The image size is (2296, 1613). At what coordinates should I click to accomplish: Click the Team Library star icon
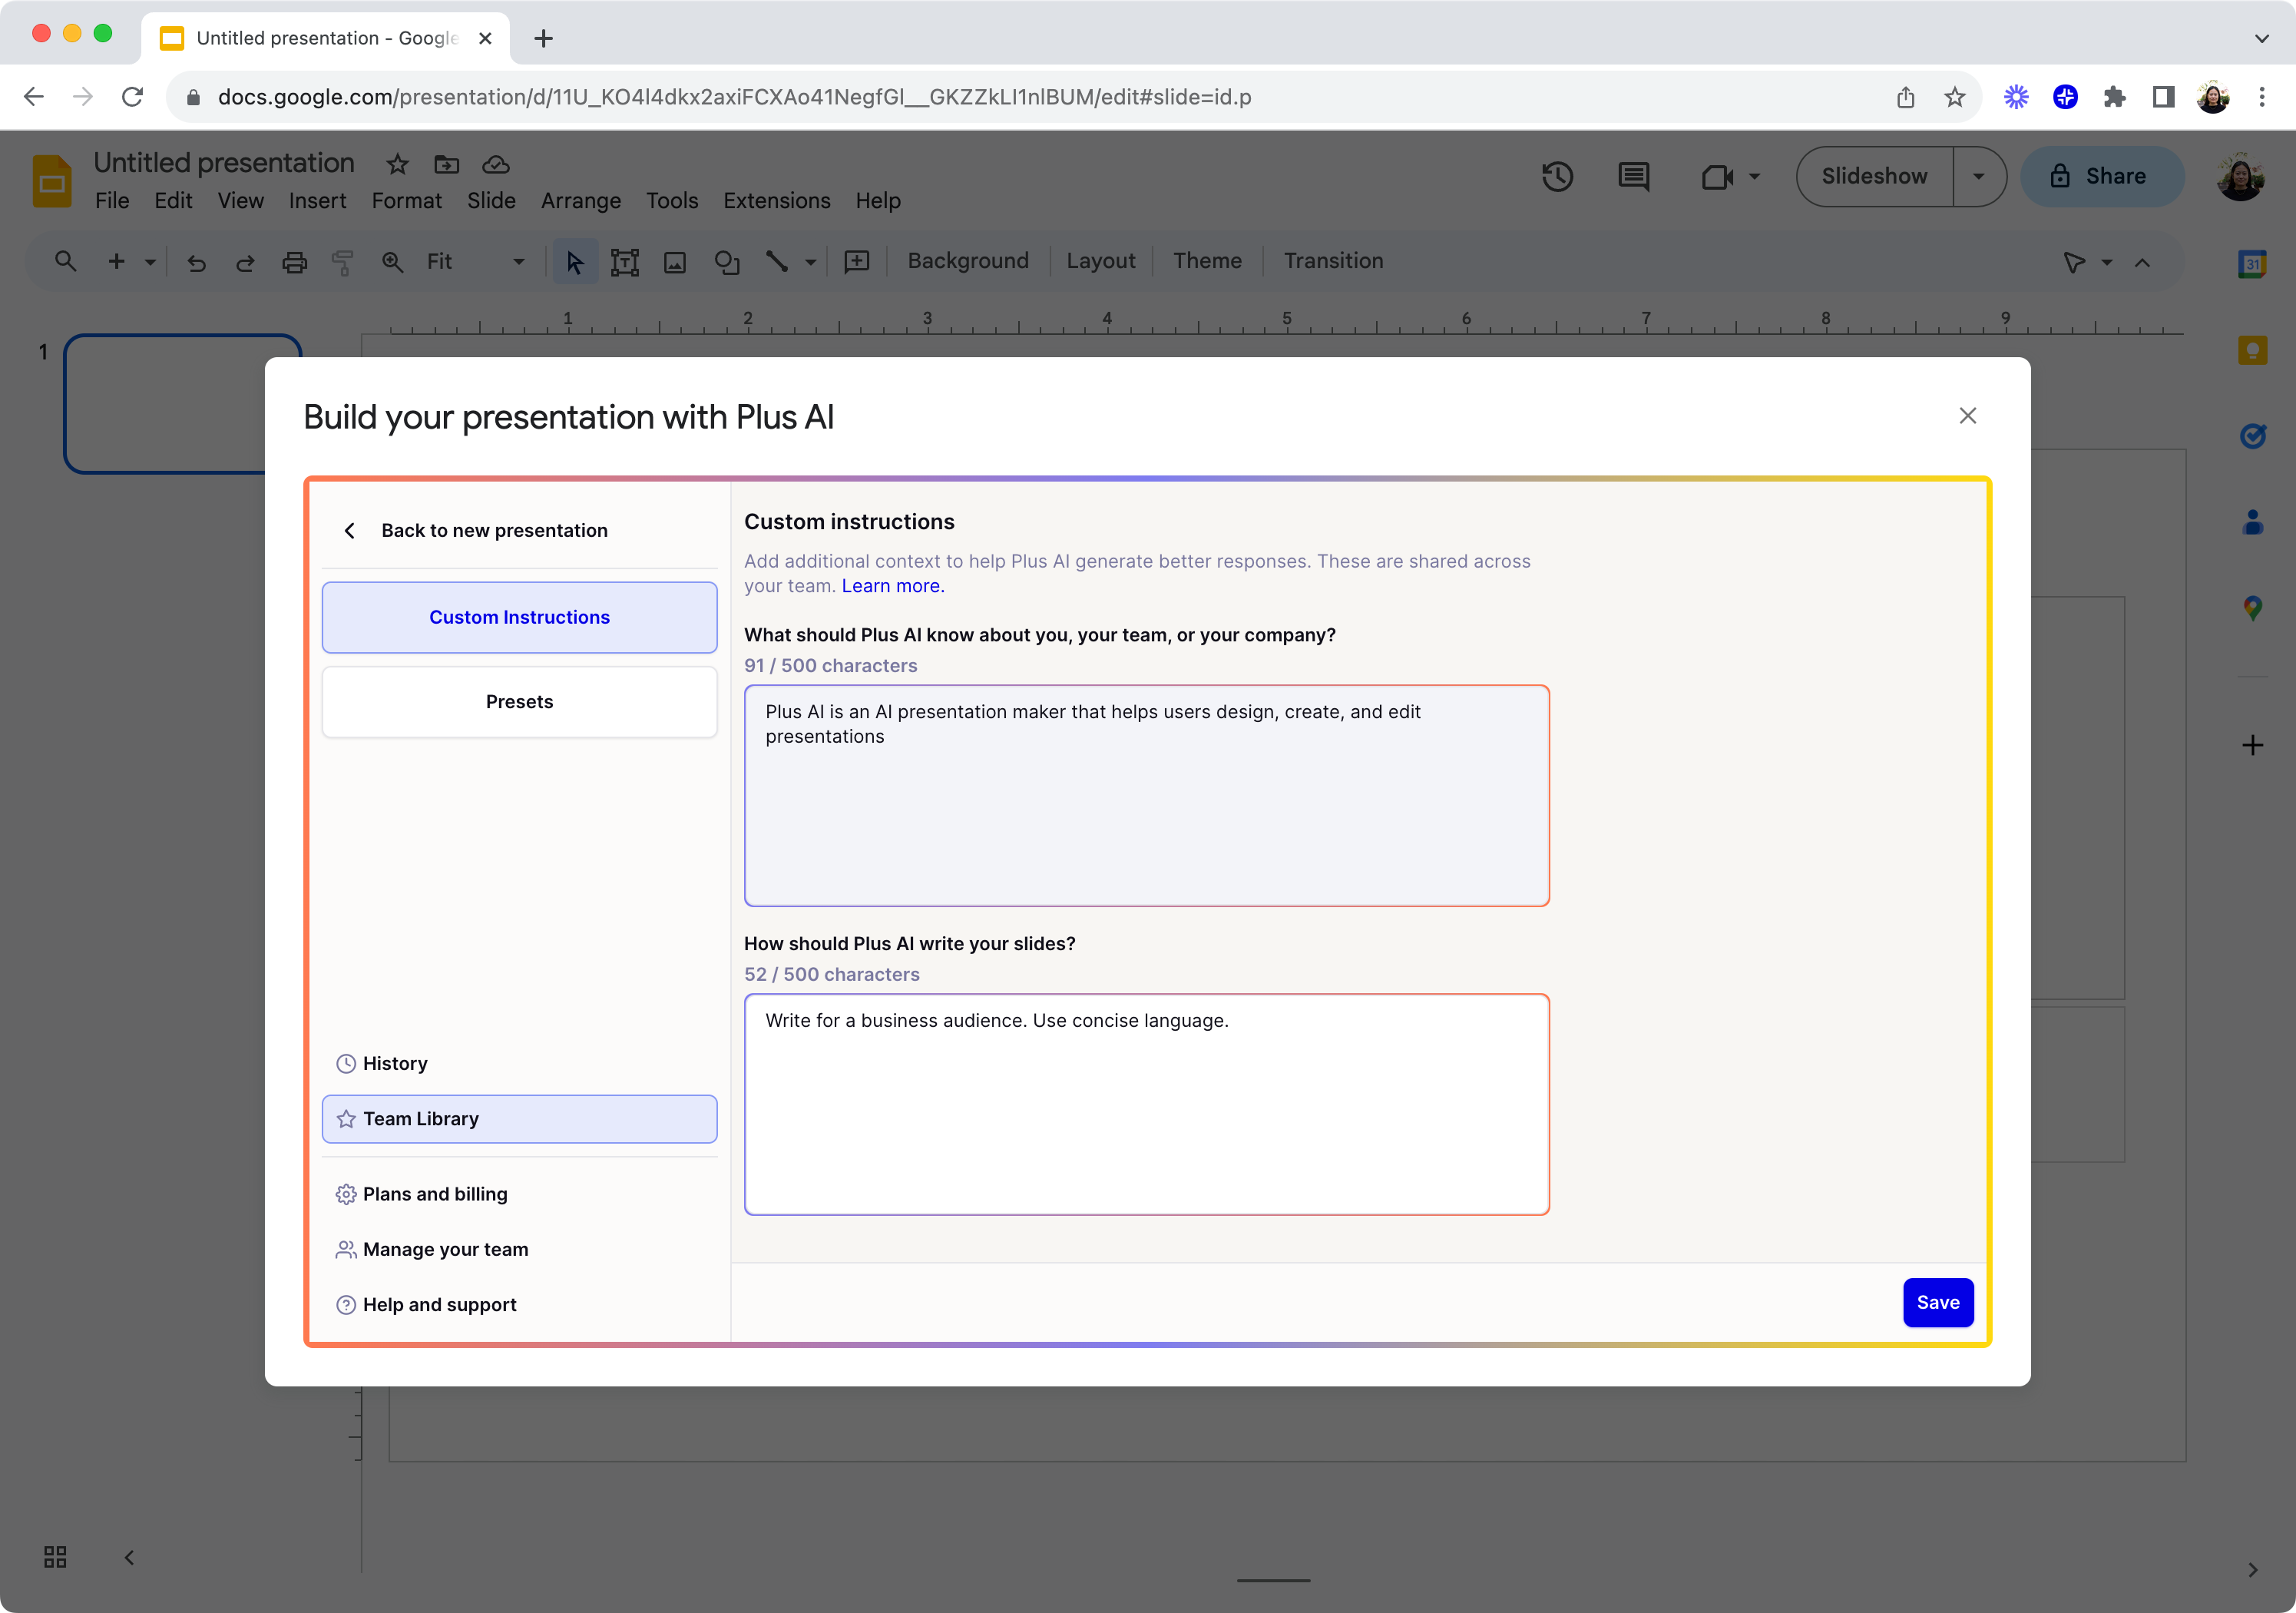point(346,1119)
